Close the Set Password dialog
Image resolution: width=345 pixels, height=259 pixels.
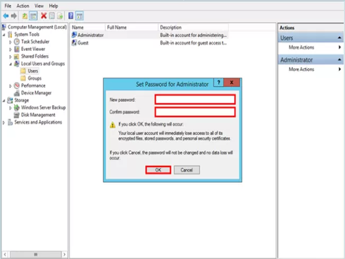(x=232, y=82)
